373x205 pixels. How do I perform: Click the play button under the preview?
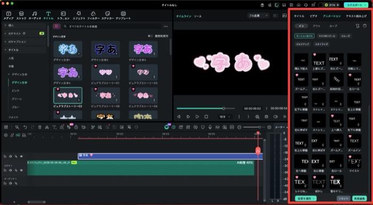pos(197,116)
